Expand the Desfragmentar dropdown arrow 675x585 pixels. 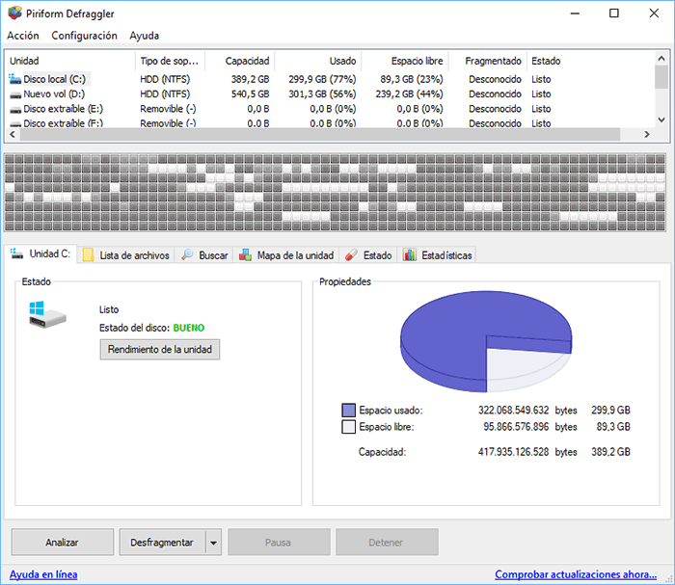coord(213,543)
